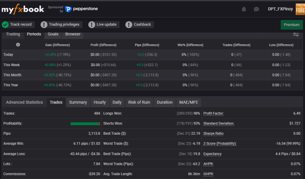Viewport: 305px width, 179px height.
Task: Click the Trading privileges warning icon
Action: [44, 25]
